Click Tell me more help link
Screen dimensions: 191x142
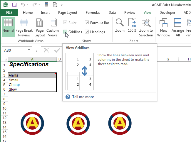[x=83, y=97]
